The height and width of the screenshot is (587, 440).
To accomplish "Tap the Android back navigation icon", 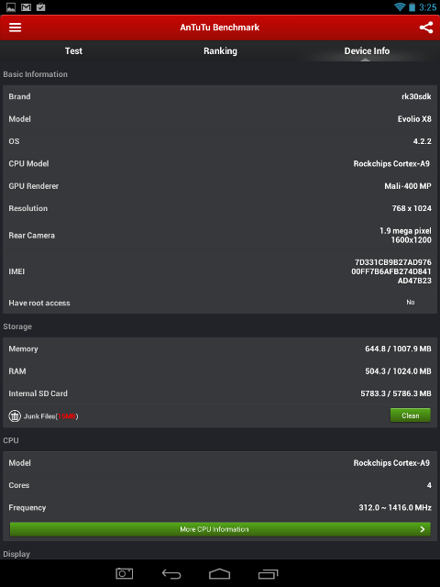I will click(171, 574).
